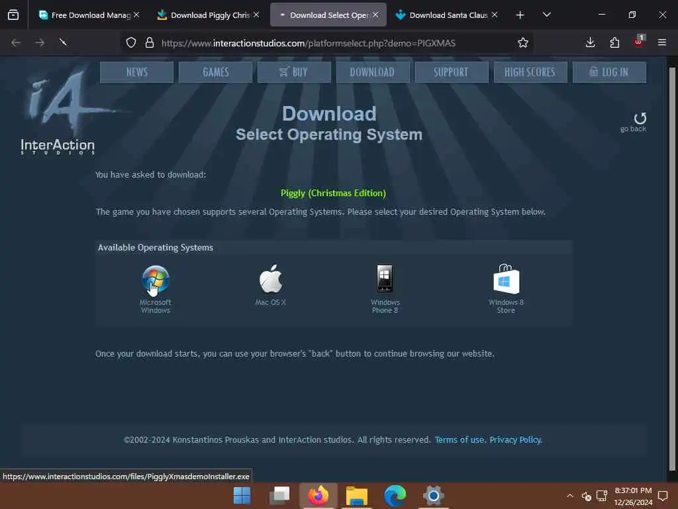Open the notification center icon
The image size is (678, 509).
(x=662, y=496)
